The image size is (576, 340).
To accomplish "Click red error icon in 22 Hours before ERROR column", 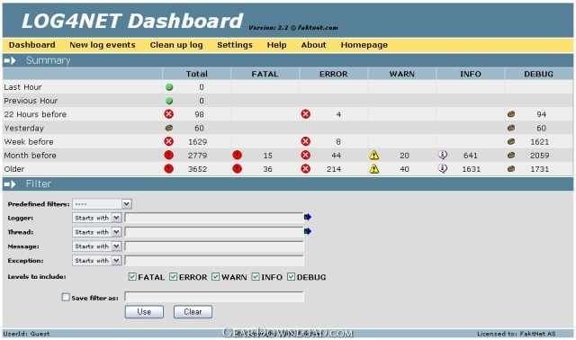I will [x=306, y=114].
